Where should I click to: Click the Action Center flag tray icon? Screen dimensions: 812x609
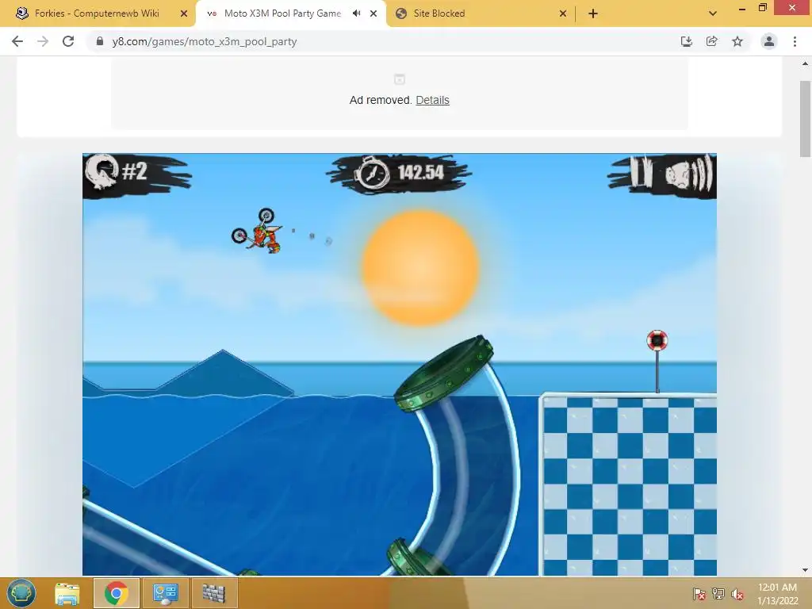pyautogui.click(x=699, y=593)
